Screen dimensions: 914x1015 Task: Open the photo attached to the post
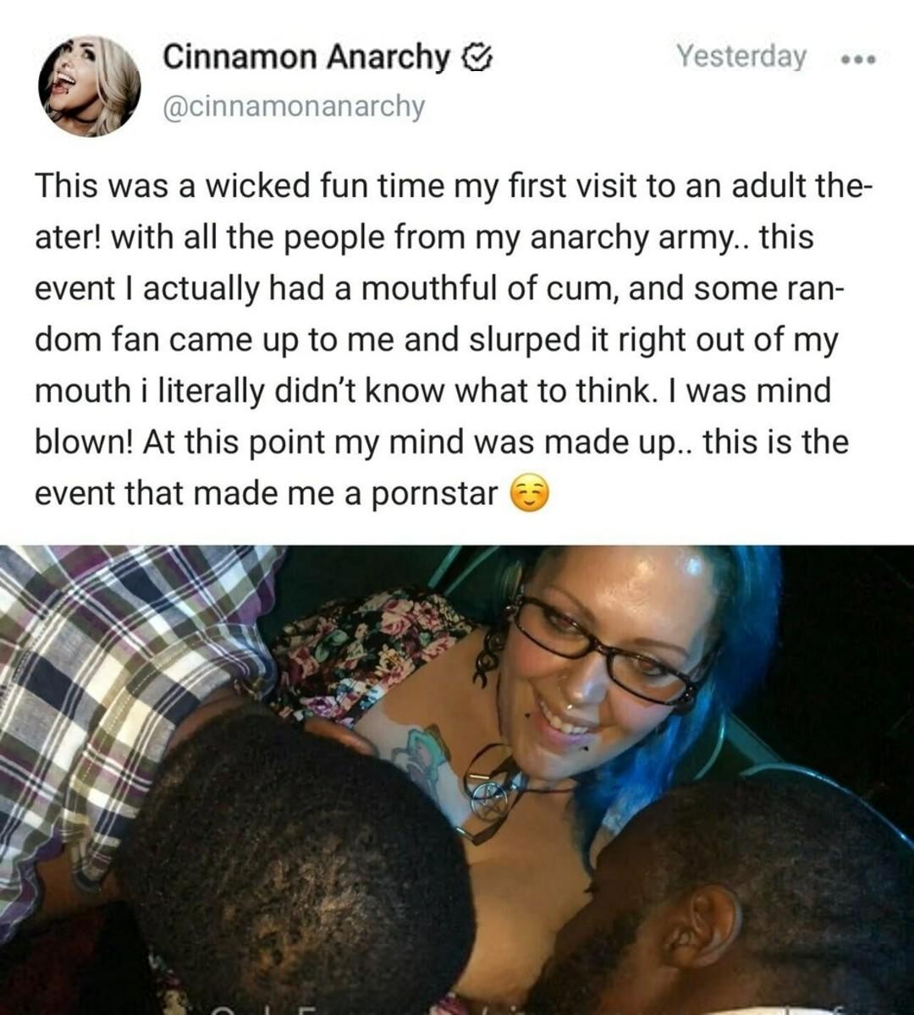click(457, 780)
